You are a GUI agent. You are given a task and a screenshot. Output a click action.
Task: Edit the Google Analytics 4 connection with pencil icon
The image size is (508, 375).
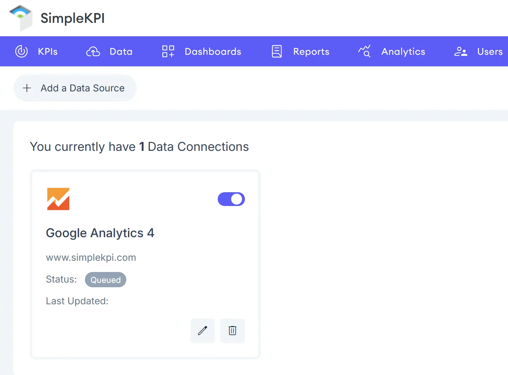click(x=202, y=330)
